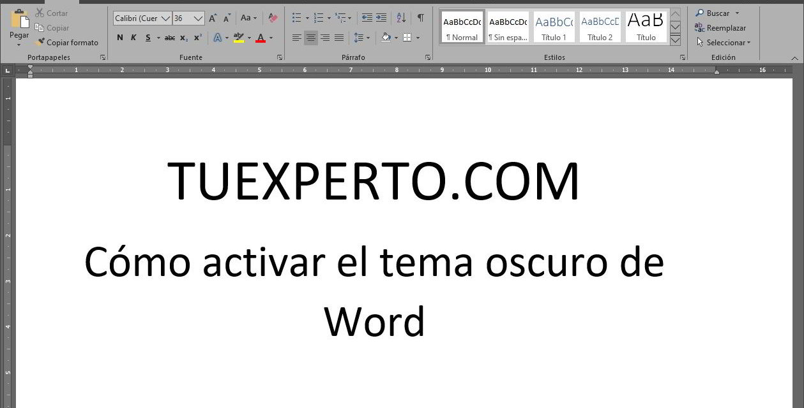
Task: Increase font size with the grow font icon
Action: (213, 18)
